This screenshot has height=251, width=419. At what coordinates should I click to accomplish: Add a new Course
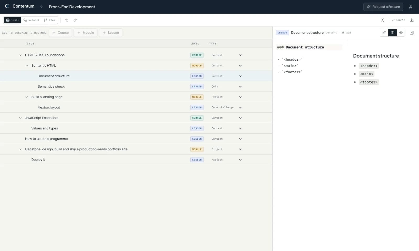60,33
